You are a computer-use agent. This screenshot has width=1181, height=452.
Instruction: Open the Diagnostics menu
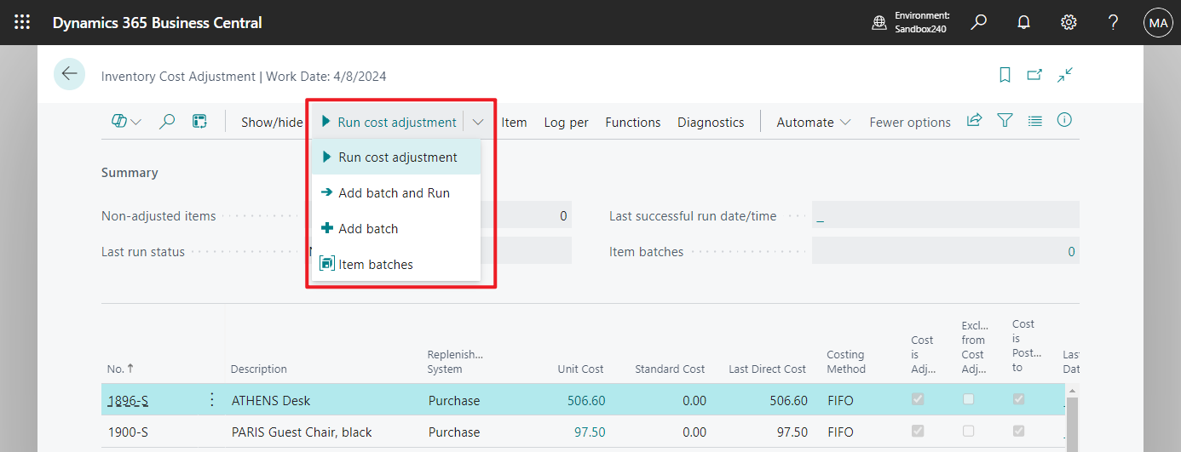[711, 123]
